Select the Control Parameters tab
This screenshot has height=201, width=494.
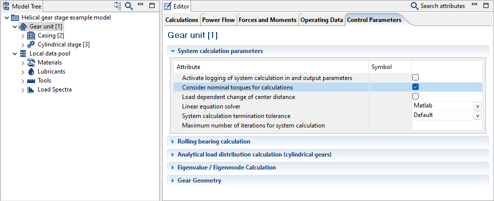pos(374,20)
